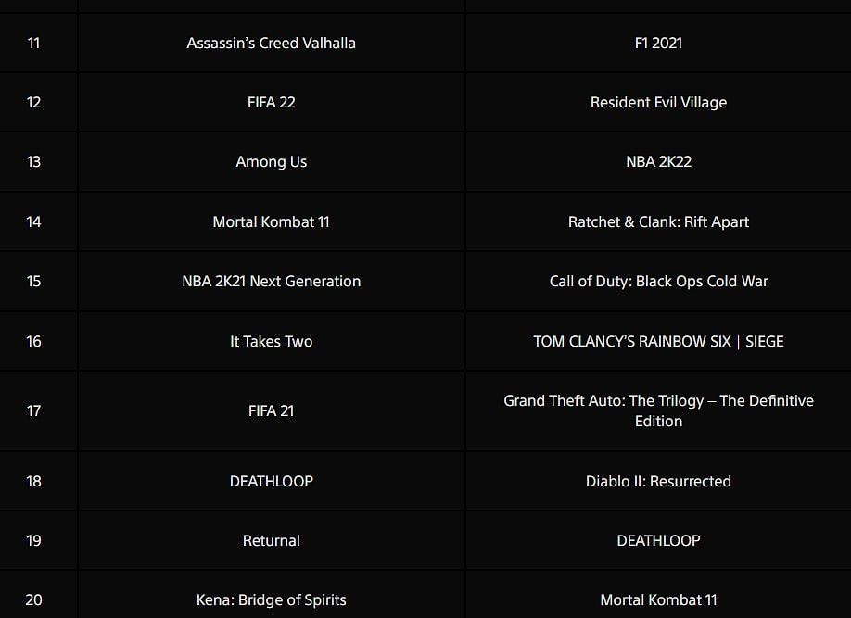Click Mortal Kombat 11 in rank 20

658,599
